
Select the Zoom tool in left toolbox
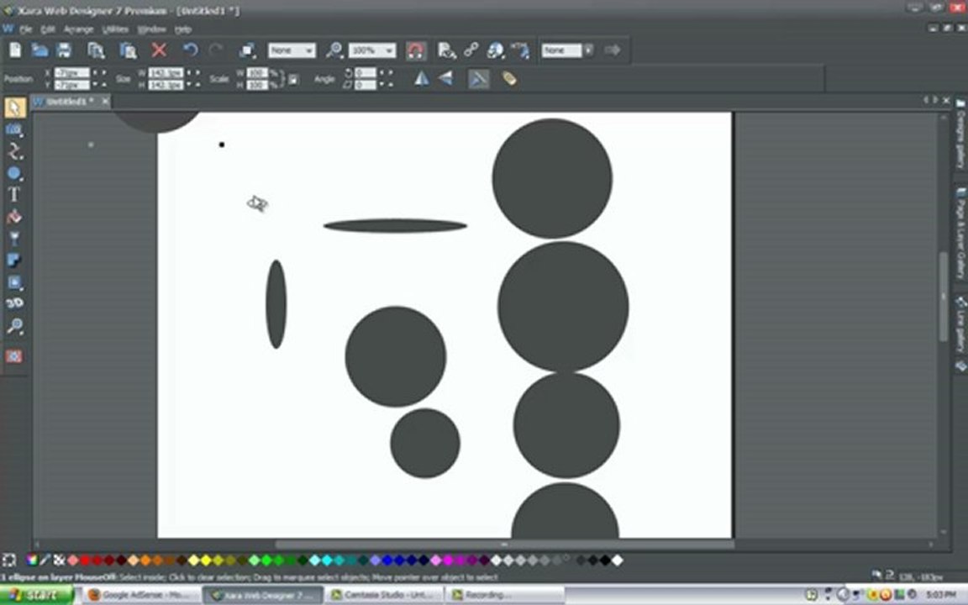tap(15, 325)
